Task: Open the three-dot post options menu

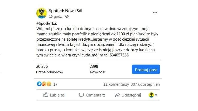Action: point(155,13)
